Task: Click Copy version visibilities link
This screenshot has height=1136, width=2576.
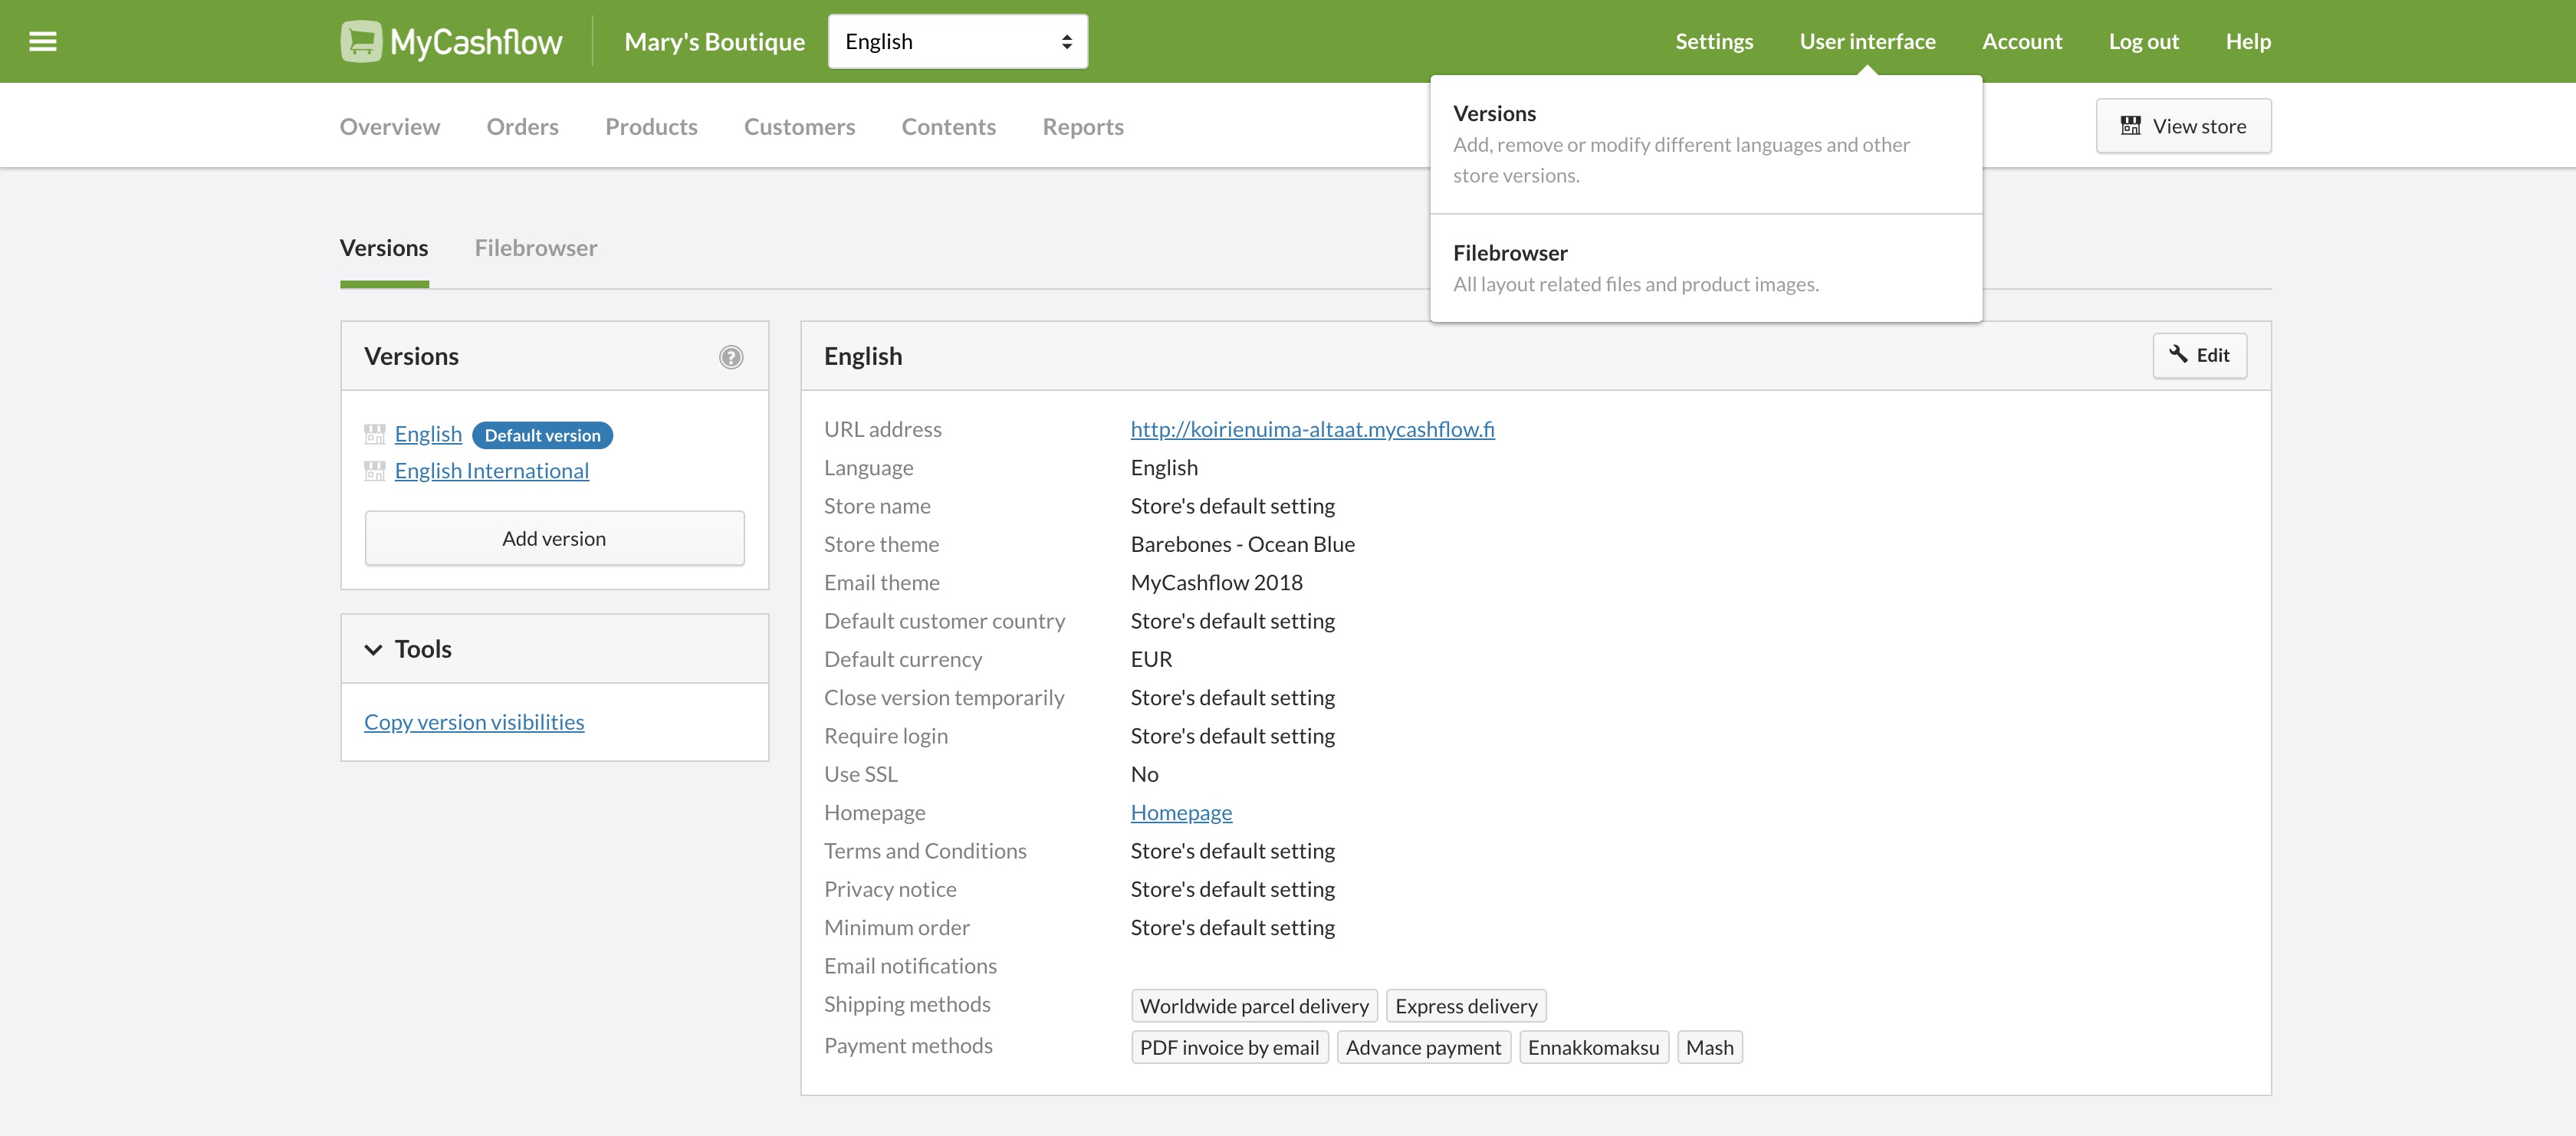Action: coord(474,722)
